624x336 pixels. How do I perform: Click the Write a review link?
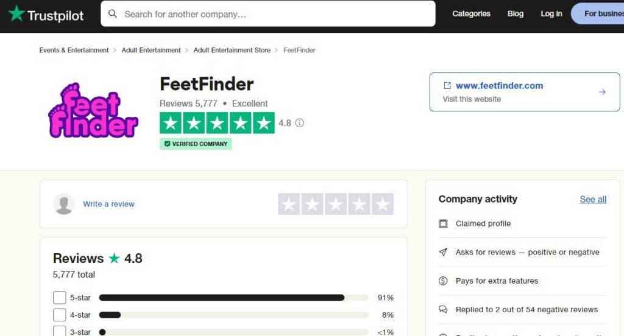[108, 204]
